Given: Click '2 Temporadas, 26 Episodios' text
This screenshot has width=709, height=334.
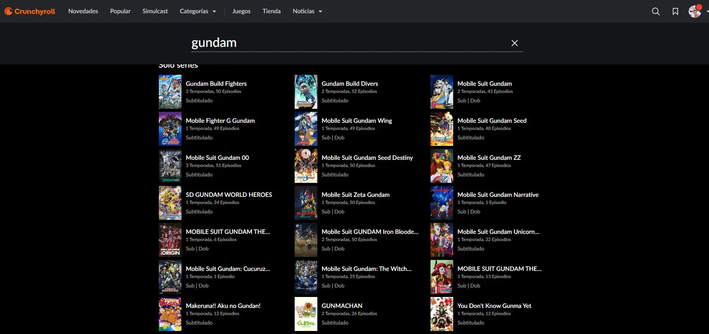Looking at the screenshot, I should pos(349,314).
